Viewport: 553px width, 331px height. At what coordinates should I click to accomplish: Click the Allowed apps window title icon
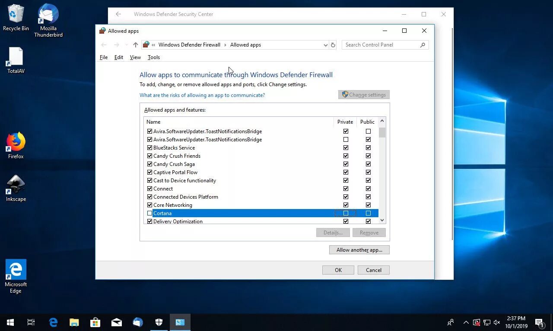click(102, 31)
